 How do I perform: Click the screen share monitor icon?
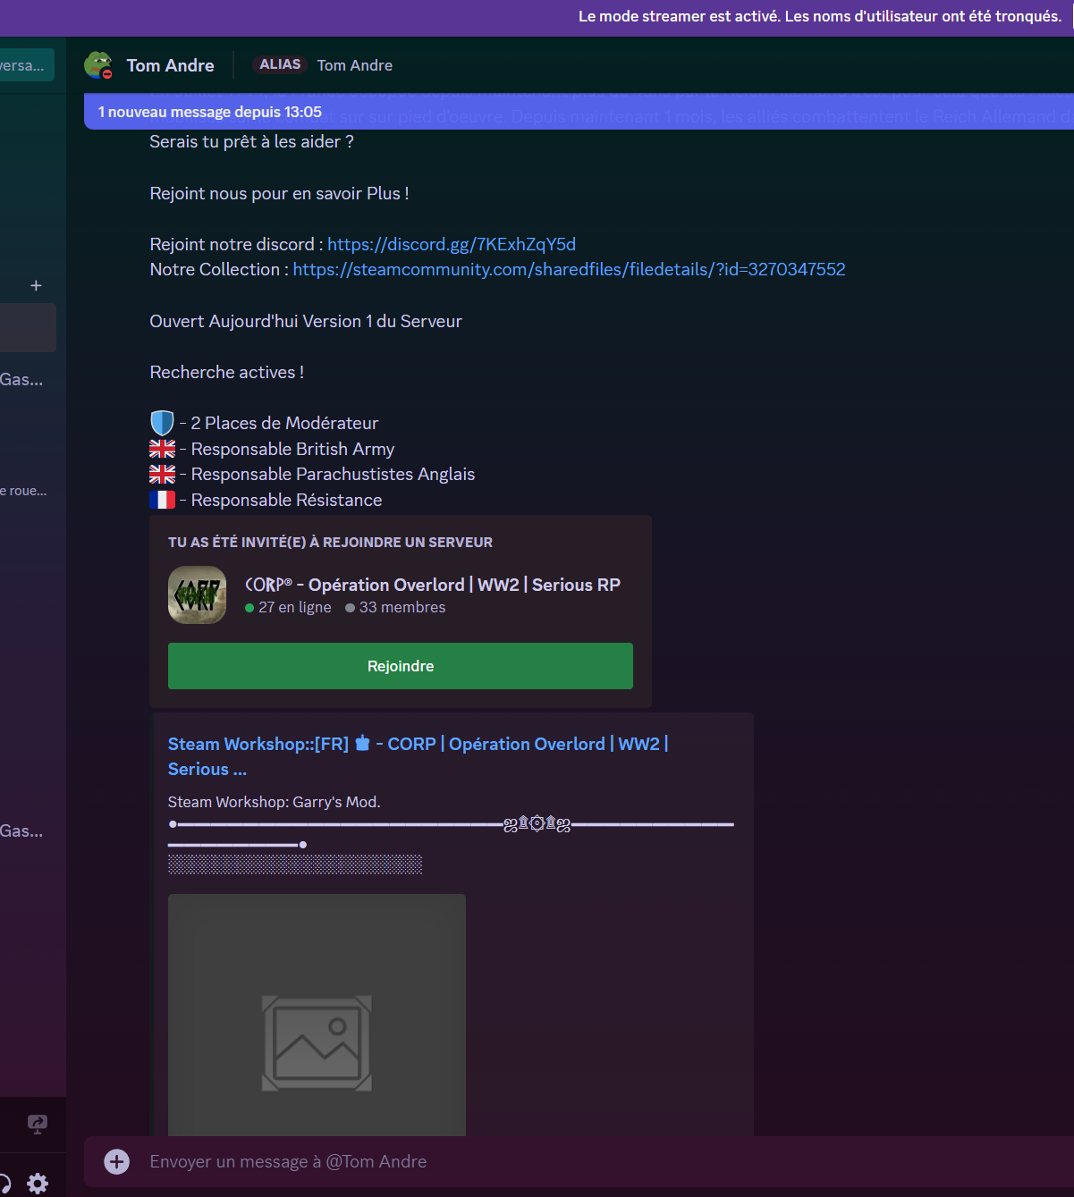click(x=38, y=1124)
